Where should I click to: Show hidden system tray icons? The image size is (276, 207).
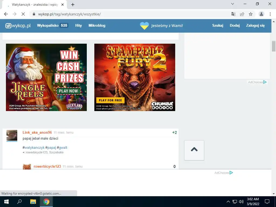pos(228,202)
